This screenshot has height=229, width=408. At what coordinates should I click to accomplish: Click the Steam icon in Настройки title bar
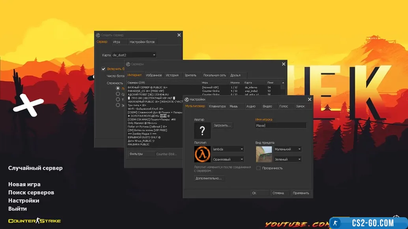(187, 100)
